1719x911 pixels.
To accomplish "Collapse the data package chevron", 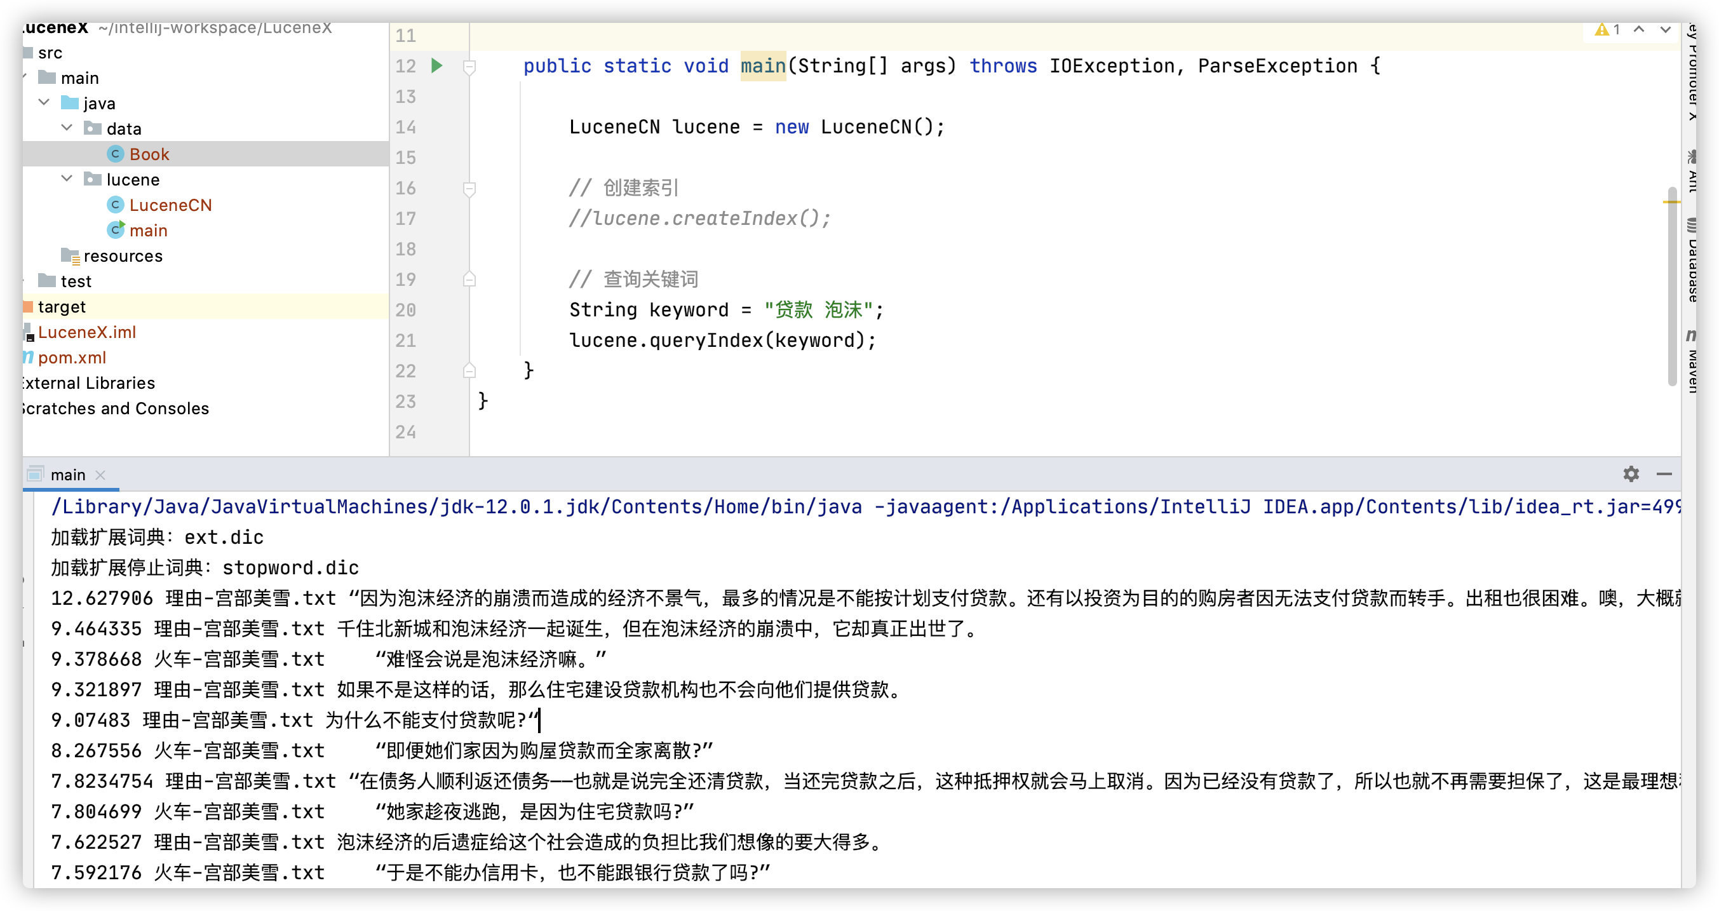I will pyautogui.click(x=67, y=128).
